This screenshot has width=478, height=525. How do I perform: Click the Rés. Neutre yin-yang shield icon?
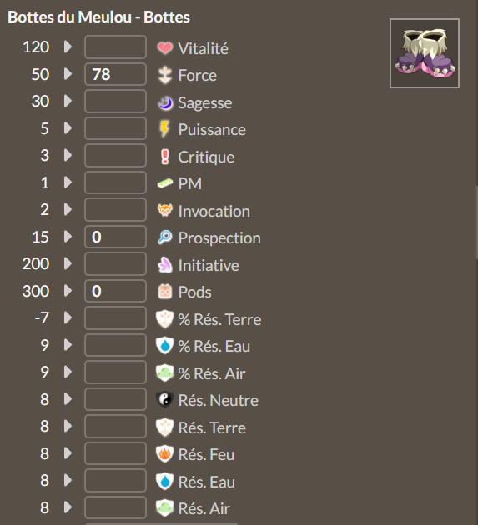pyautogui.click(x=164, y=399)
